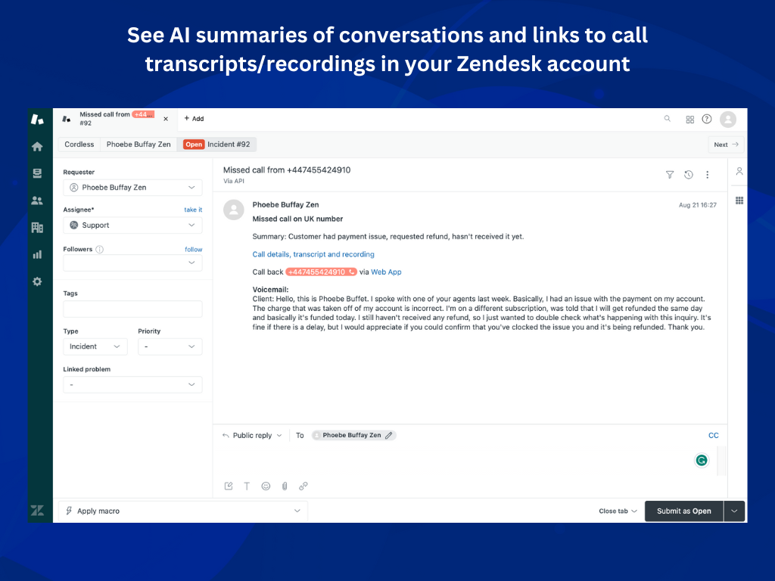
Task: Open the Phoebe Buffay Zen breadcrumb tab
Action: click(x=139, y=144)
